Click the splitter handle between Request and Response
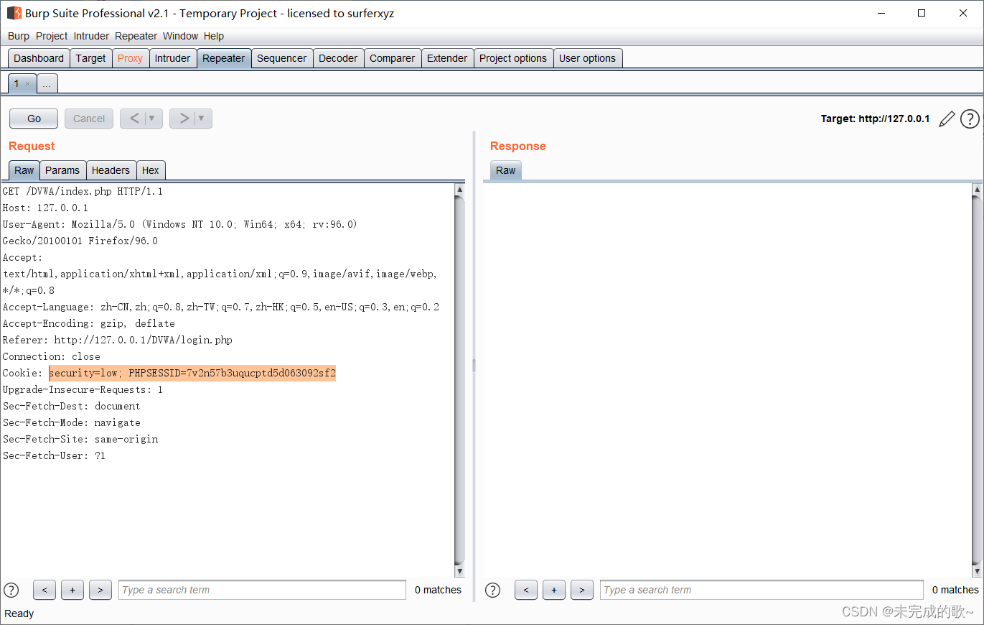Viewport: 984px width, 625px height. point(474,366)
